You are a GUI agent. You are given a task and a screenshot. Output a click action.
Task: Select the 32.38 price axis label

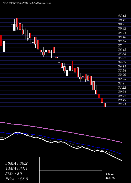pos(122,79)
